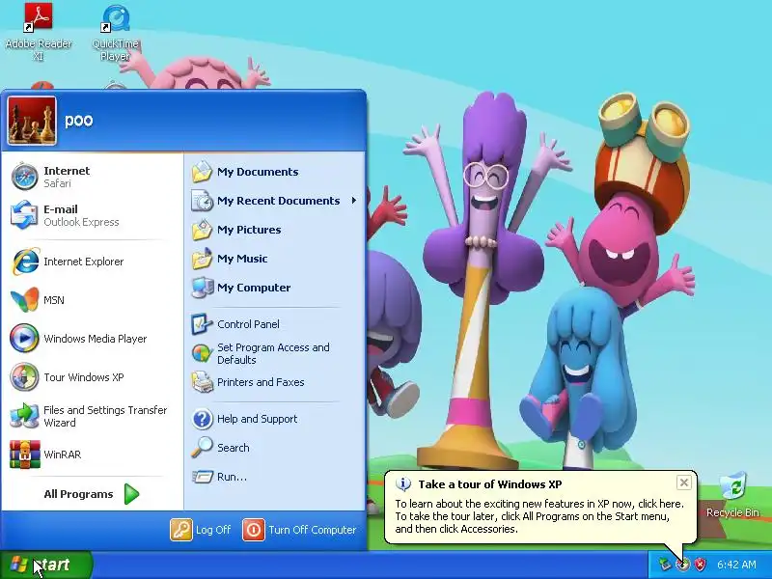Click the taskbar clock showing 6:42 AM
This screenshot has height=579, width=772.
click(x=736, y=565)
